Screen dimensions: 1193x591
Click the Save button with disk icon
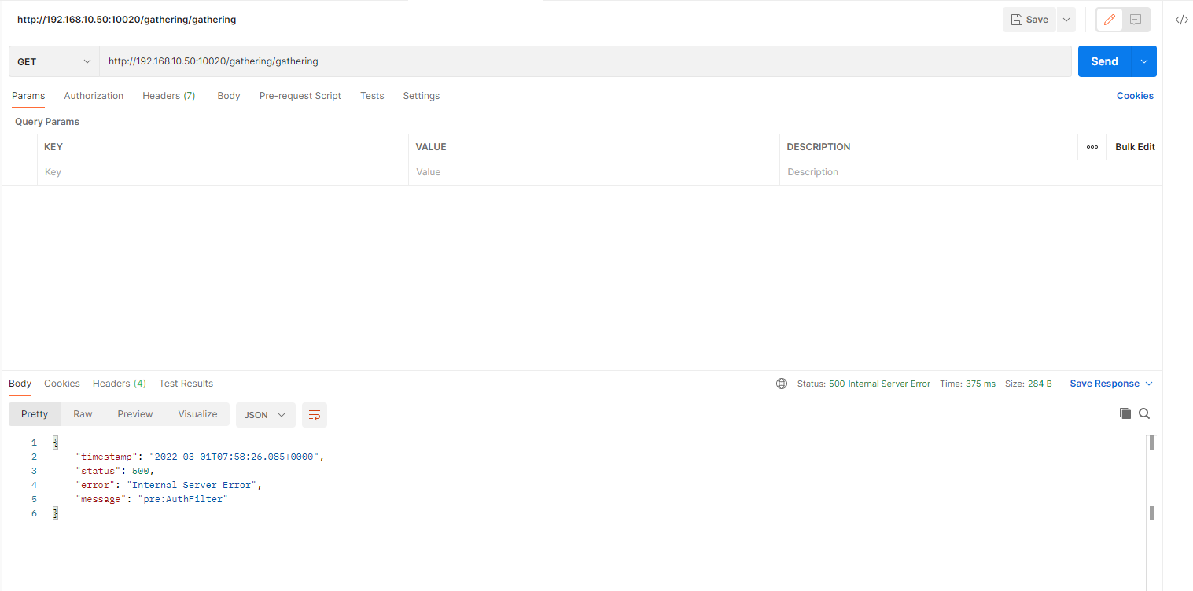[1029, 20]
